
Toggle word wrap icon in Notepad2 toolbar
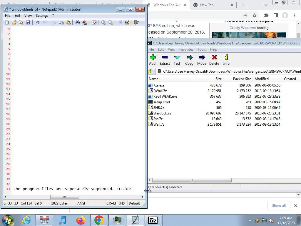94,22
